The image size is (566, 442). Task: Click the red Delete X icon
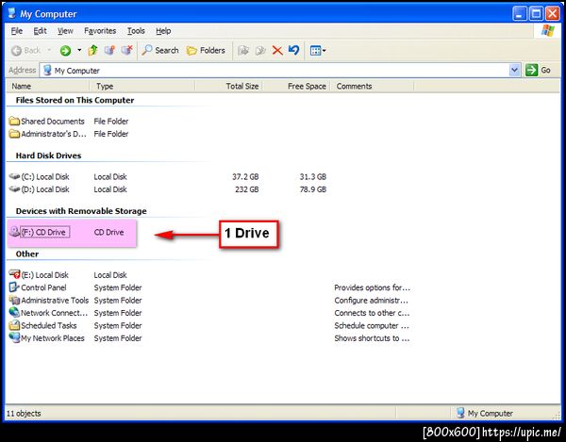pyautogui.click(x=277, y=51)
